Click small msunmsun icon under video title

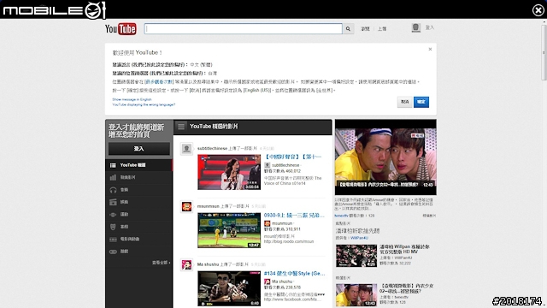tap(268, 223)
